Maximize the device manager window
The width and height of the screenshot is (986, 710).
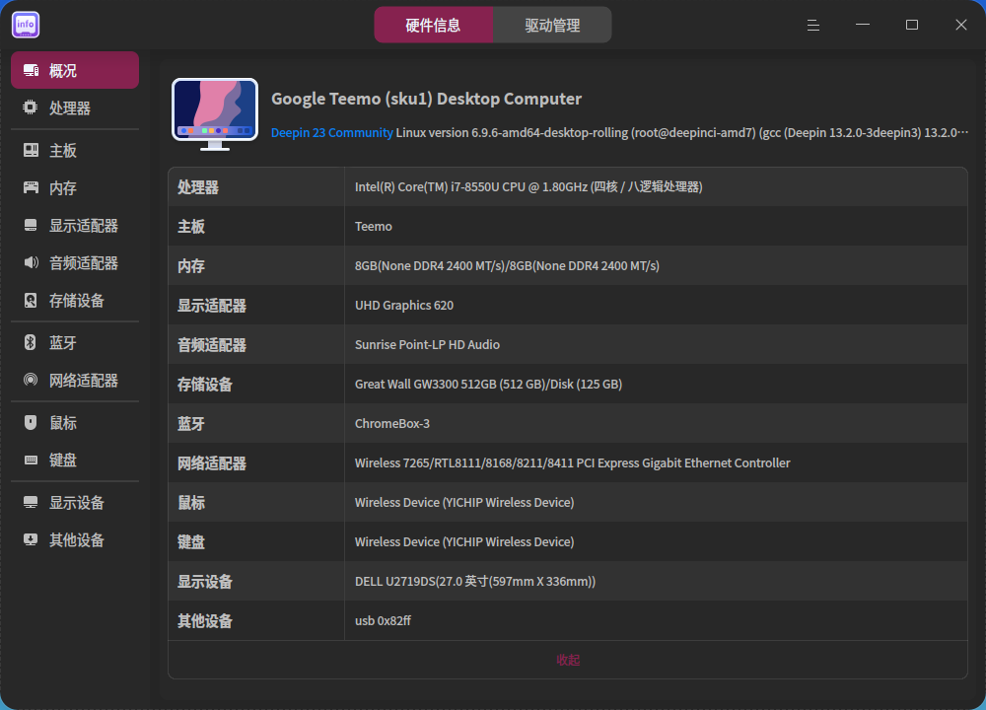tap(912, 25)
